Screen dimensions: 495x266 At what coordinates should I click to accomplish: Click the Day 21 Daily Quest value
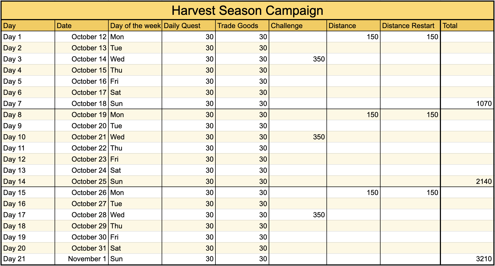pyautogui.click(x=188, y=259)
